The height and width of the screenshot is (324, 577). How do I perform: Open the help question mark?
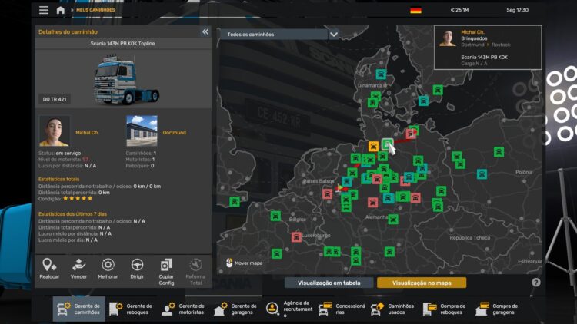coord(536,282)
